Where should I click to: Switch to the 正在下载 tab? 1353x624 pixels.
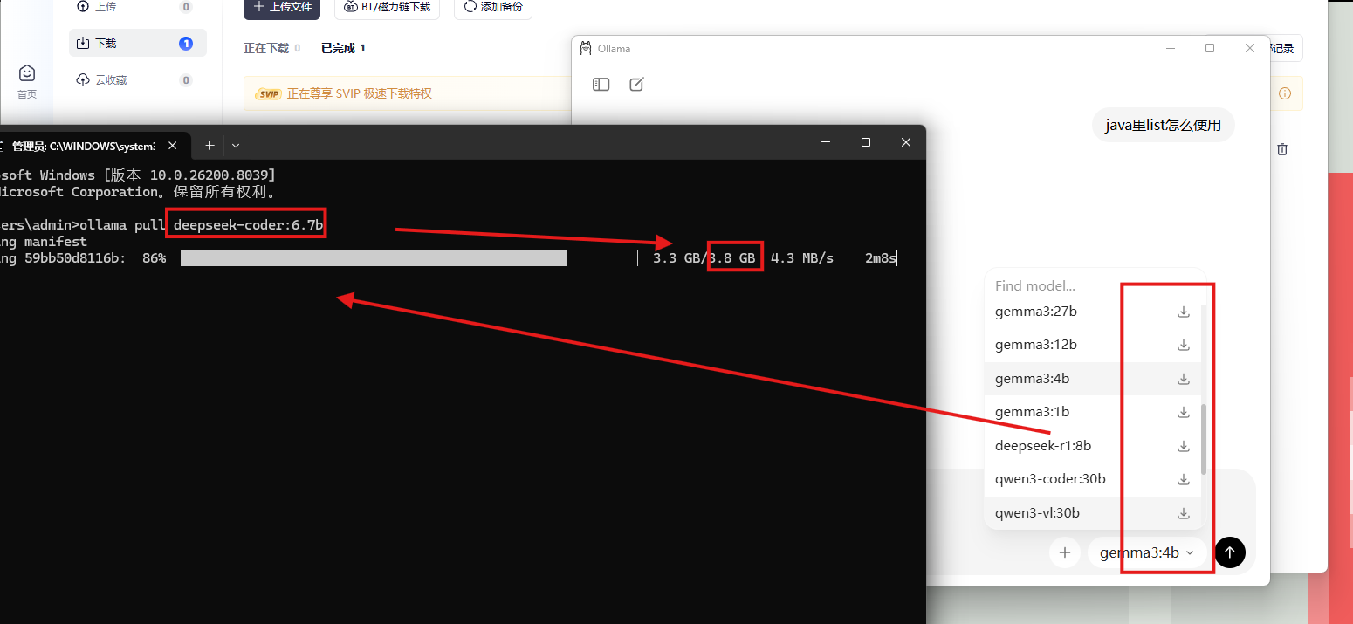click(x=271, y=48)
